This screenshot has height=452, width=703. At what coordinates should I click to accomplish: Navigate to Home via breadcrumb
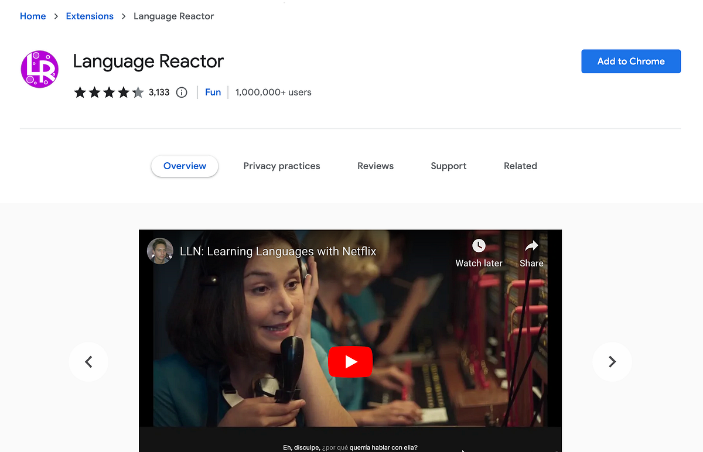(32, 16)
